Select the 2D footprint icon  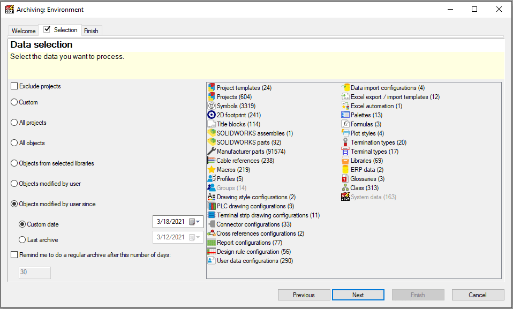211,115
